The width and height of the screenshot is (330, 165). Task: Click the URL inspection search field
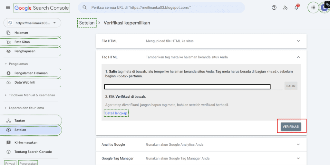[161, 8]
